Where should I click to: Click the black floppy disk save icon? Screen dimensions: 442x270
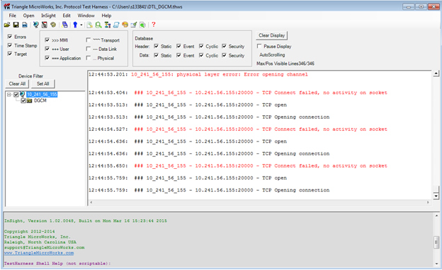coord(16,25)
